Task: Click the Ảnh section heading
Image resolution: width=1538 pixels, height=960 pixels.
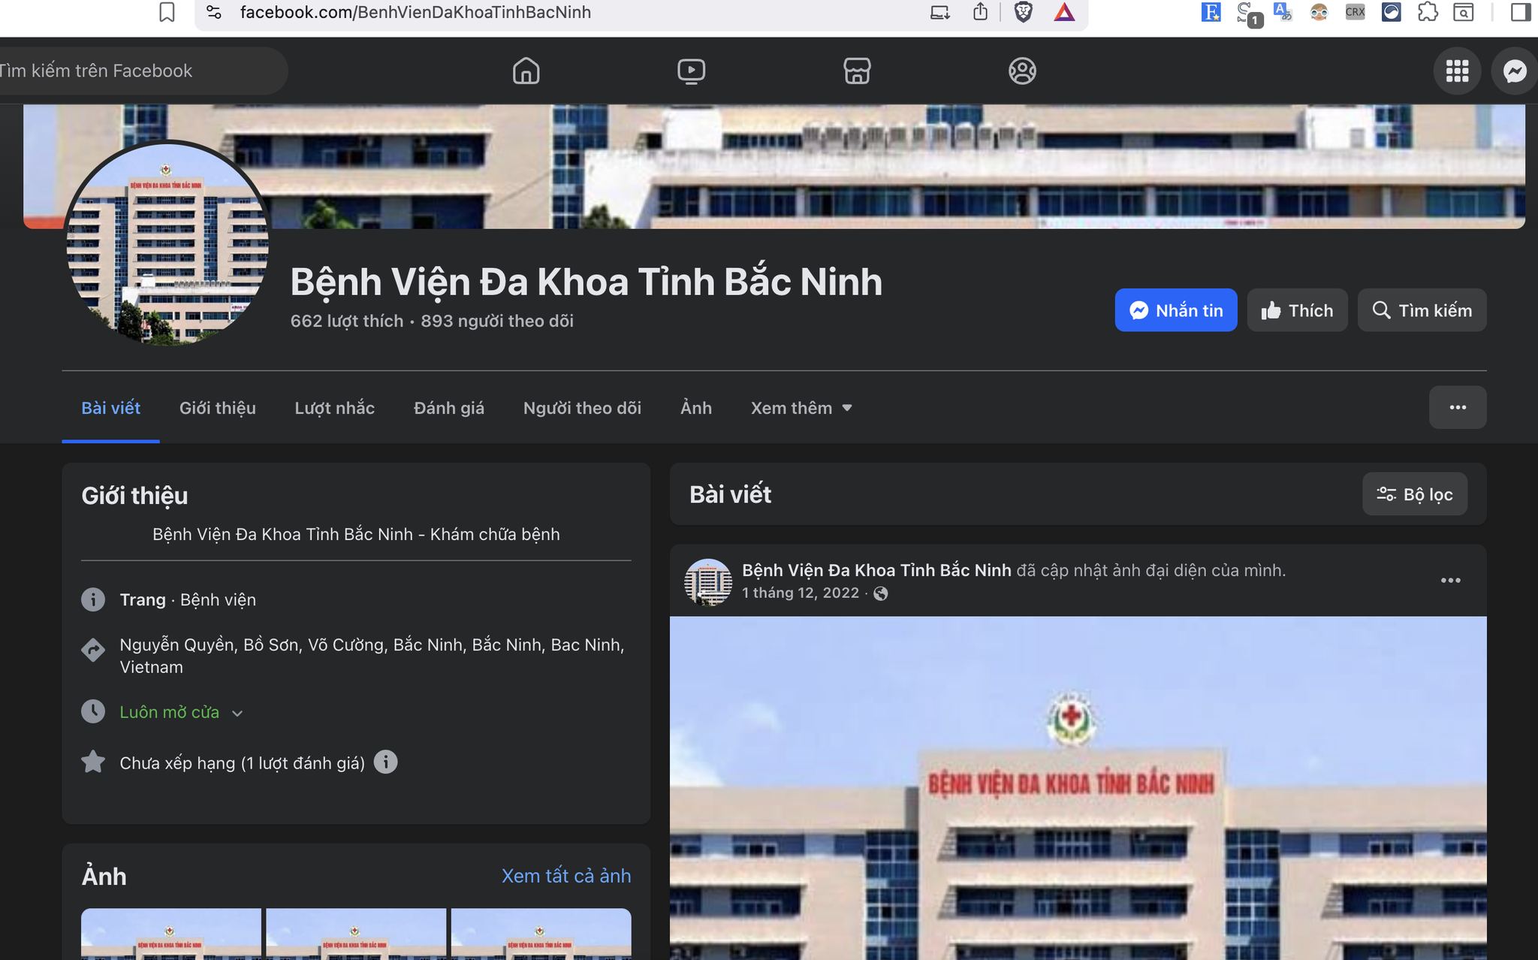Action: pos(104,877)
